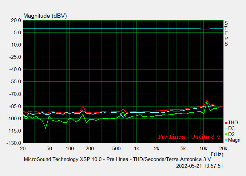
Task: Click the vertical STEPS label
Action: coord(226,33)
